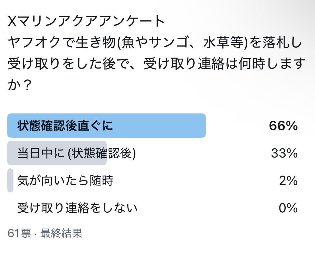Click the 61票 vote count text

tap(19, 233)
